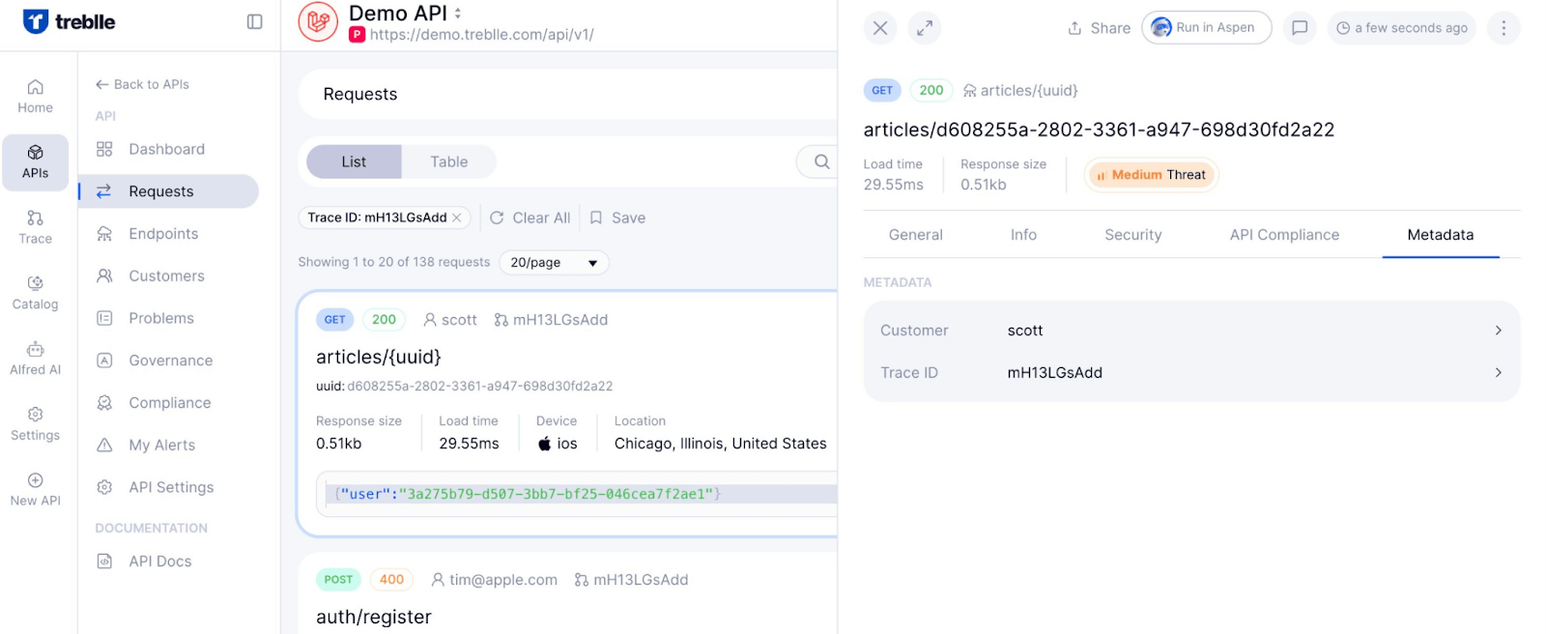Switch to Table view

coord(449,161)
